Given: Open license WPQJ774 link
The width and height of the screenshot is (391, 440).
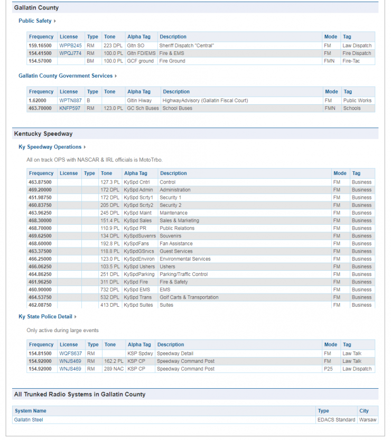Looking at the screenshot, I should [70, 53].
